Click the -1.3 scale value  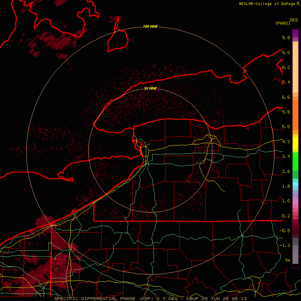[285, 245]
